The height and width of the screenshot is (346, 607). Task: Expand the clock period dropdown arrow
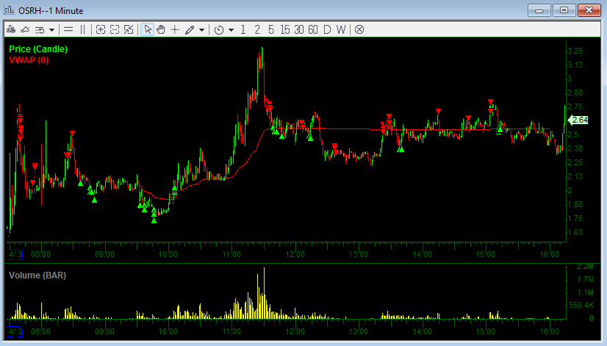[231, 30]
